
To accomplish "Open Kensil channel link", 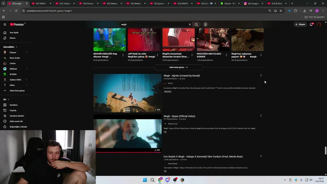I will [x=170, y=83].
